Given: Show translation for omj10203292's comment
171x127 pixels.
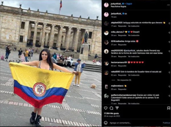Looking at the screenshot, I should tap(134, 56).
